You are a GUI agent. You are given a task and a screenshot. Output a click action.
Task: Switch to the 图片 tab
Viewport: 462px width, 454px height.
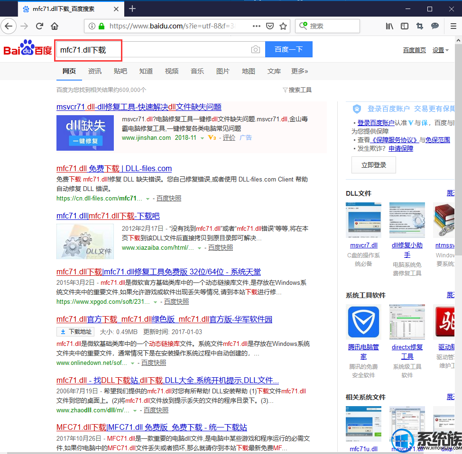(x=223, y=71)
